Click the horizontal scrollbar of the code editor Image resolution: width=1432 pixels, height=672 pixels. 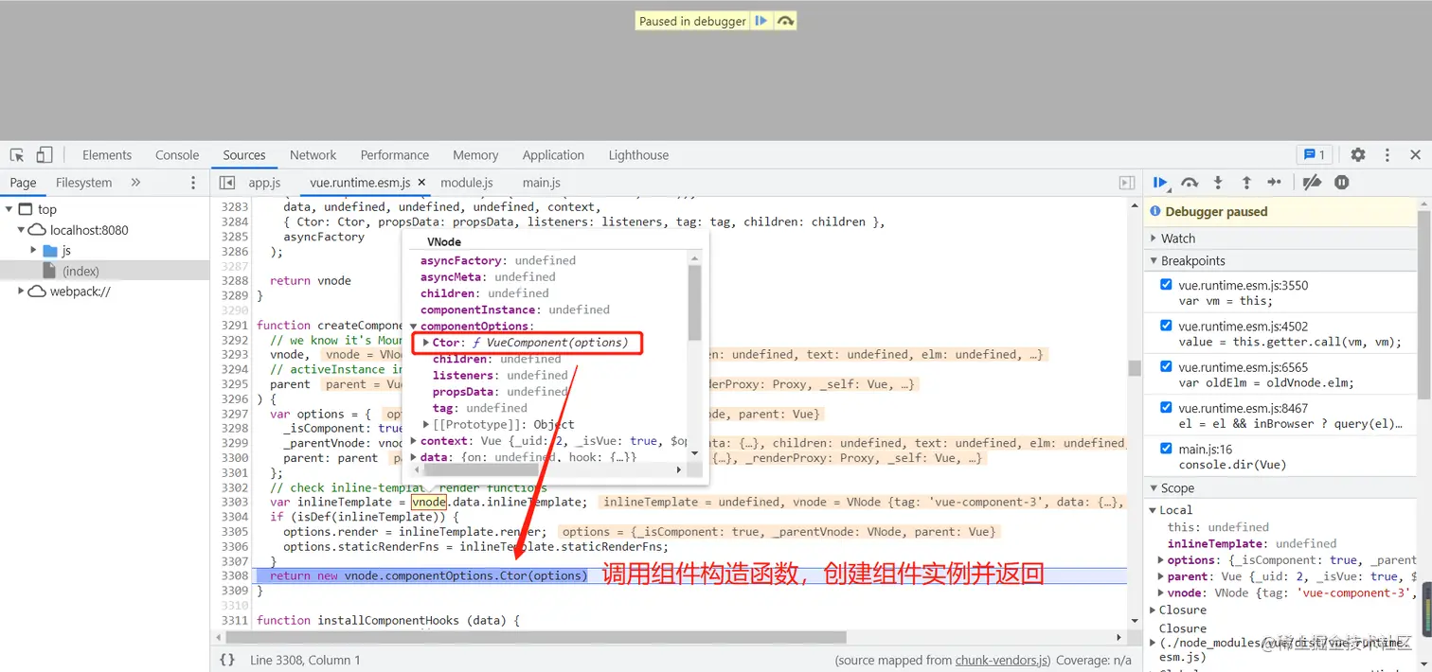536,638
